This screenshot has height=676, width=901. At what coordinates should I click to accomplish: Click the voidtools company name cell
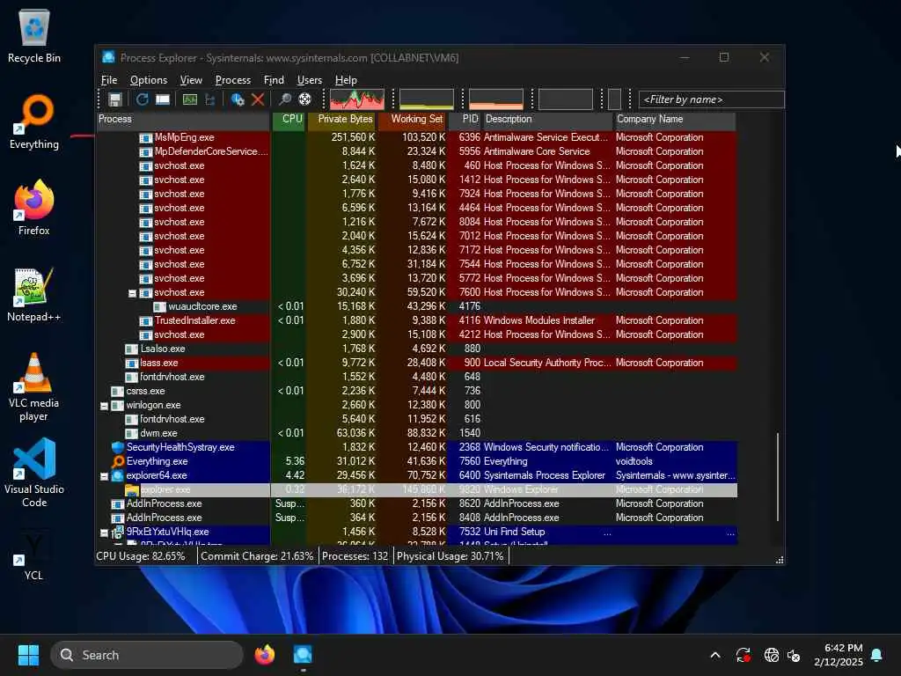pyautogui.click(x=634, y=461)
